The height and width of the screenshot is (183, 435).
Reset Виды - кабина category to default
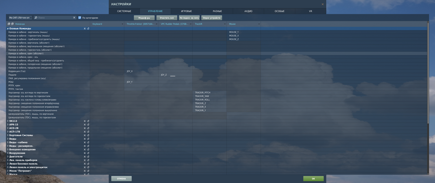[x=88, y=143]
